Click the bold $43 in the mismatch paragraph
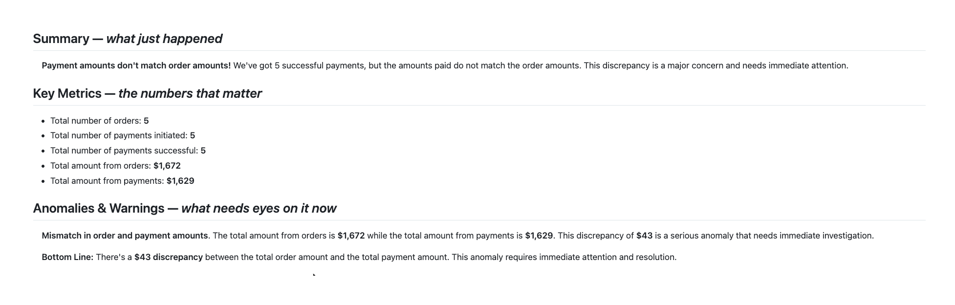This screenshot has height=305, width=955. pyautogui.click(x=644, y=236)
